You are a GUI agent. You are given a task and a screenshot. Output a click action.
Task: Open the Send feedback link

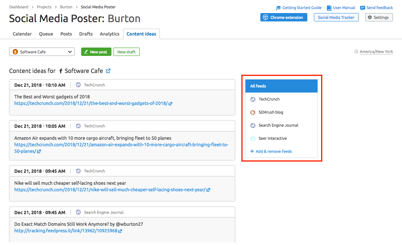pyautogui.click(x=379, y=8)
